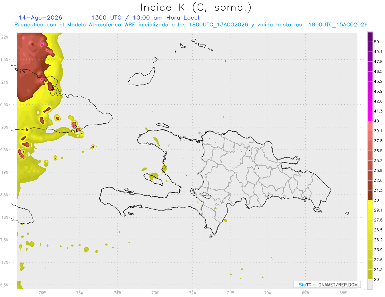
Task: Click the dark brown legend swatch between 30 and 31.3
Action: pos(370,195)
